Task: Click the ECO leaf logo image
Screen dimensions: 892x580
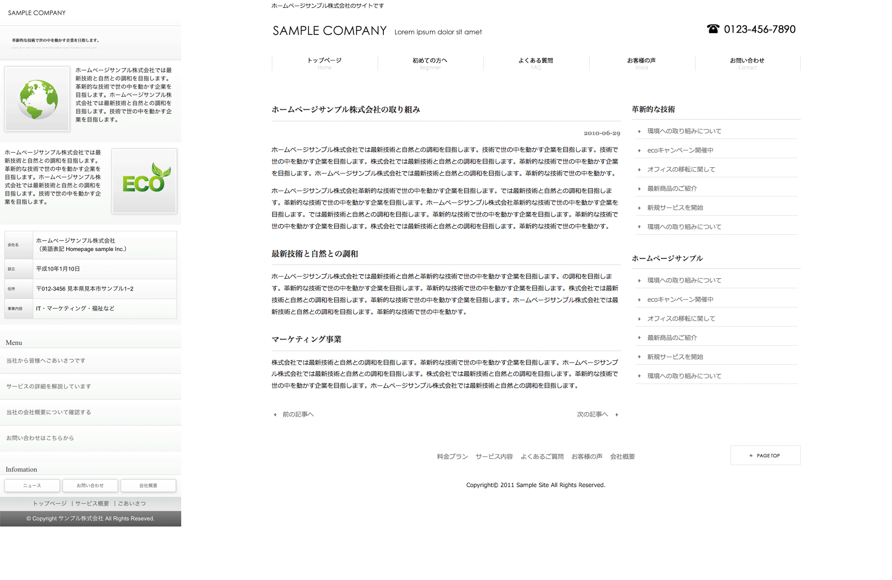Action: [x=145, y=181]
